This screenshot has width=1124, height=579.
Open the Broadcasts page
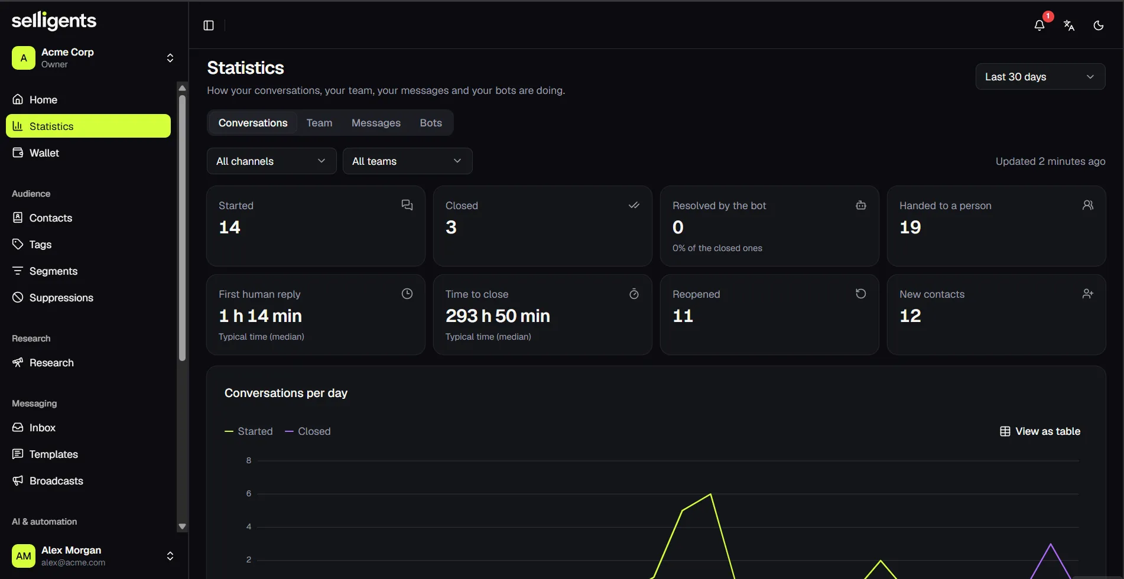(x=88, y=481)
